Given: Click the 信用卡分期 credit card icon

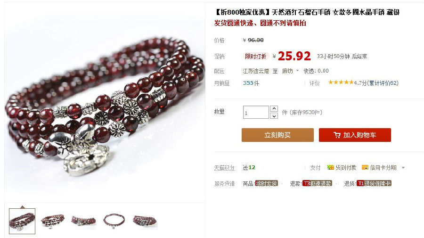Looking at the screenshot, I should click(365, 167).
